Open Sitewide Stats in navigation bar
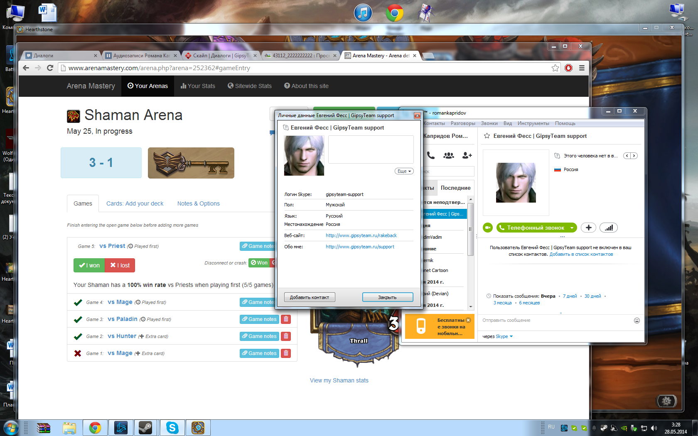Viewport: 698px width, 436px height. 249,86
